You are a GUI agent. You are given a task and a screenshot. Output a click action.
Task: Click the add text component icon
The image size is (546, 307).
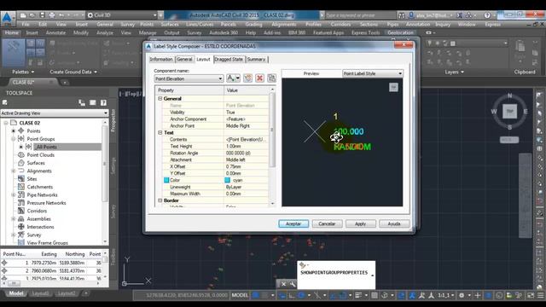[x=233, y=78]
